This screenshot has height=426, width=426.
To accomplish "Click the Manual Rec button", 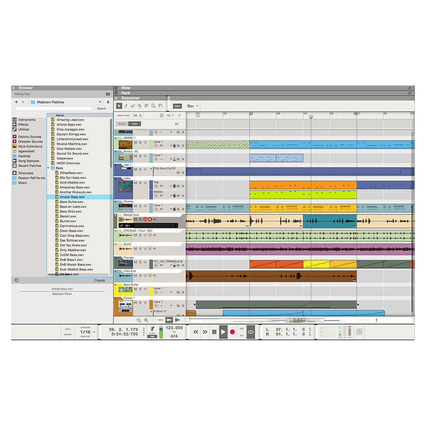I will point(123,115).
